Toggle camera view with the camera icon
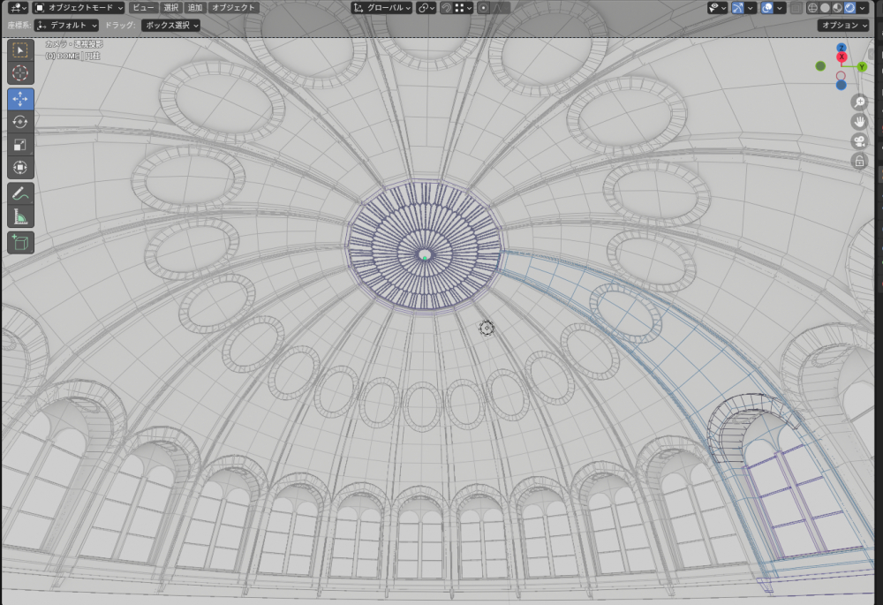883x605 pixels. point(859,141)
